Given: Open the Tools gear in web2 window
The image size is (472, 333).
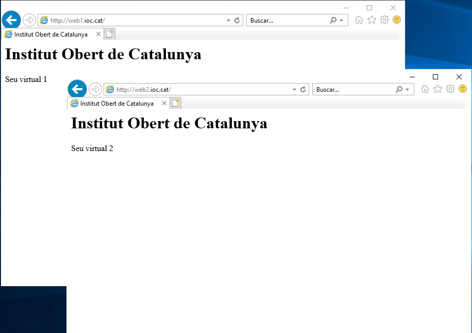Looking at the screenshot, I should point(450,89).
